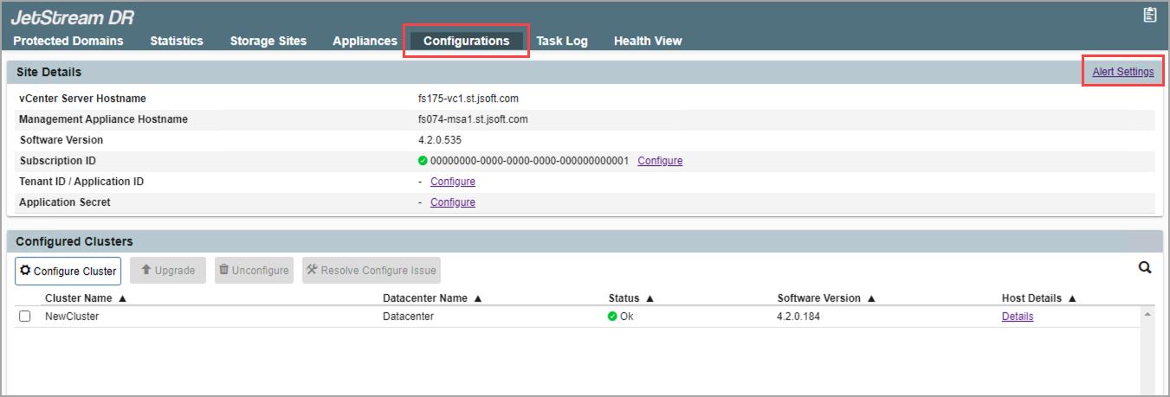Switch to the Statistics tab
Image resolution: width=1170 pixels, height=397 pixels.
click(177, 41)
